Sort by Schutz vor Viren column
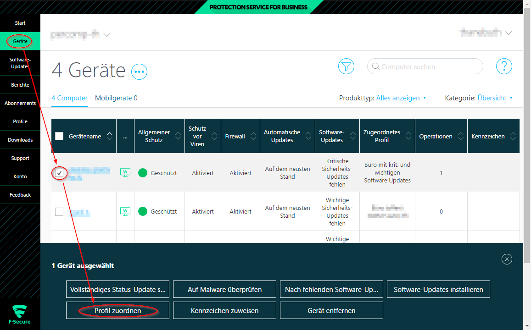The height and width of the screenshot is (330, 531). [x=214, y=136]
